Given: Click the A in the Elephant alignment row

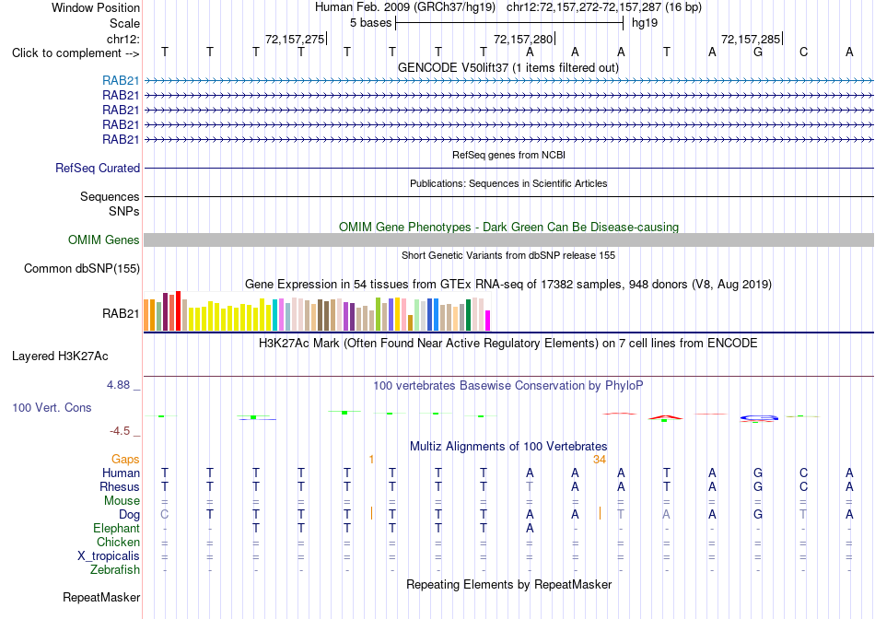Looking at the screenshot, I should [530, 528].
